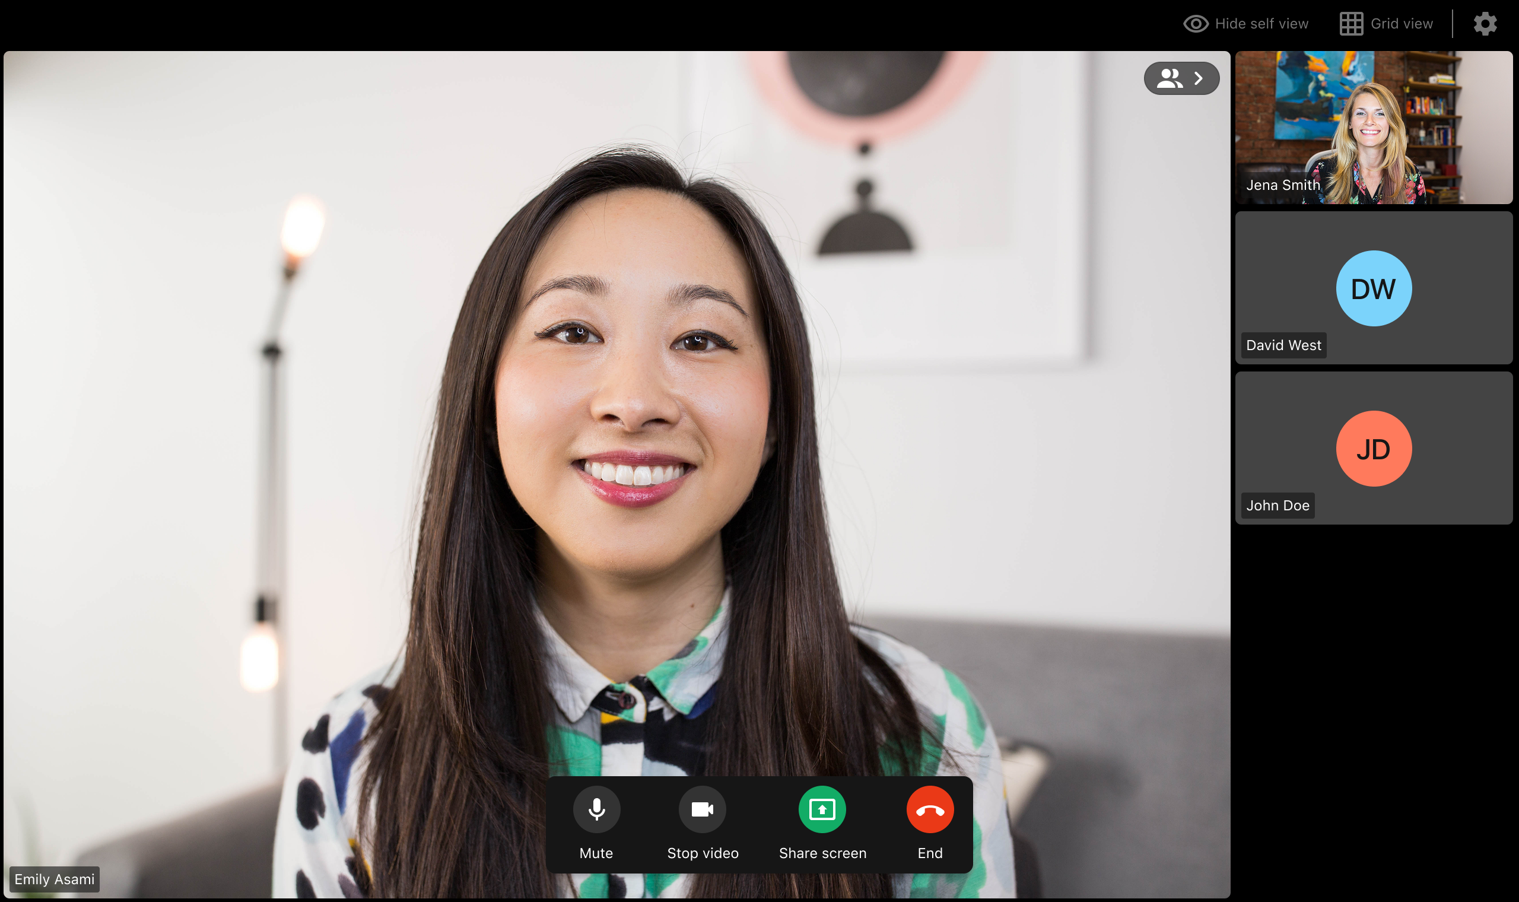
Task: End the call with the red phone button
Action: coord(930,809)
